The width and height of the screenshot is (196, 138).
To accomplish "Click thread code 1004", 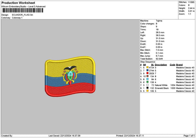I will (x=173, y=85).
